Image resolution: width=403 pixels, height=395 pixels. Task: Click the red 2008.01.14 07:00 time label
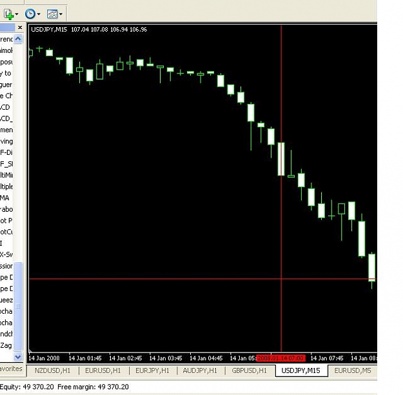point(280,358)
